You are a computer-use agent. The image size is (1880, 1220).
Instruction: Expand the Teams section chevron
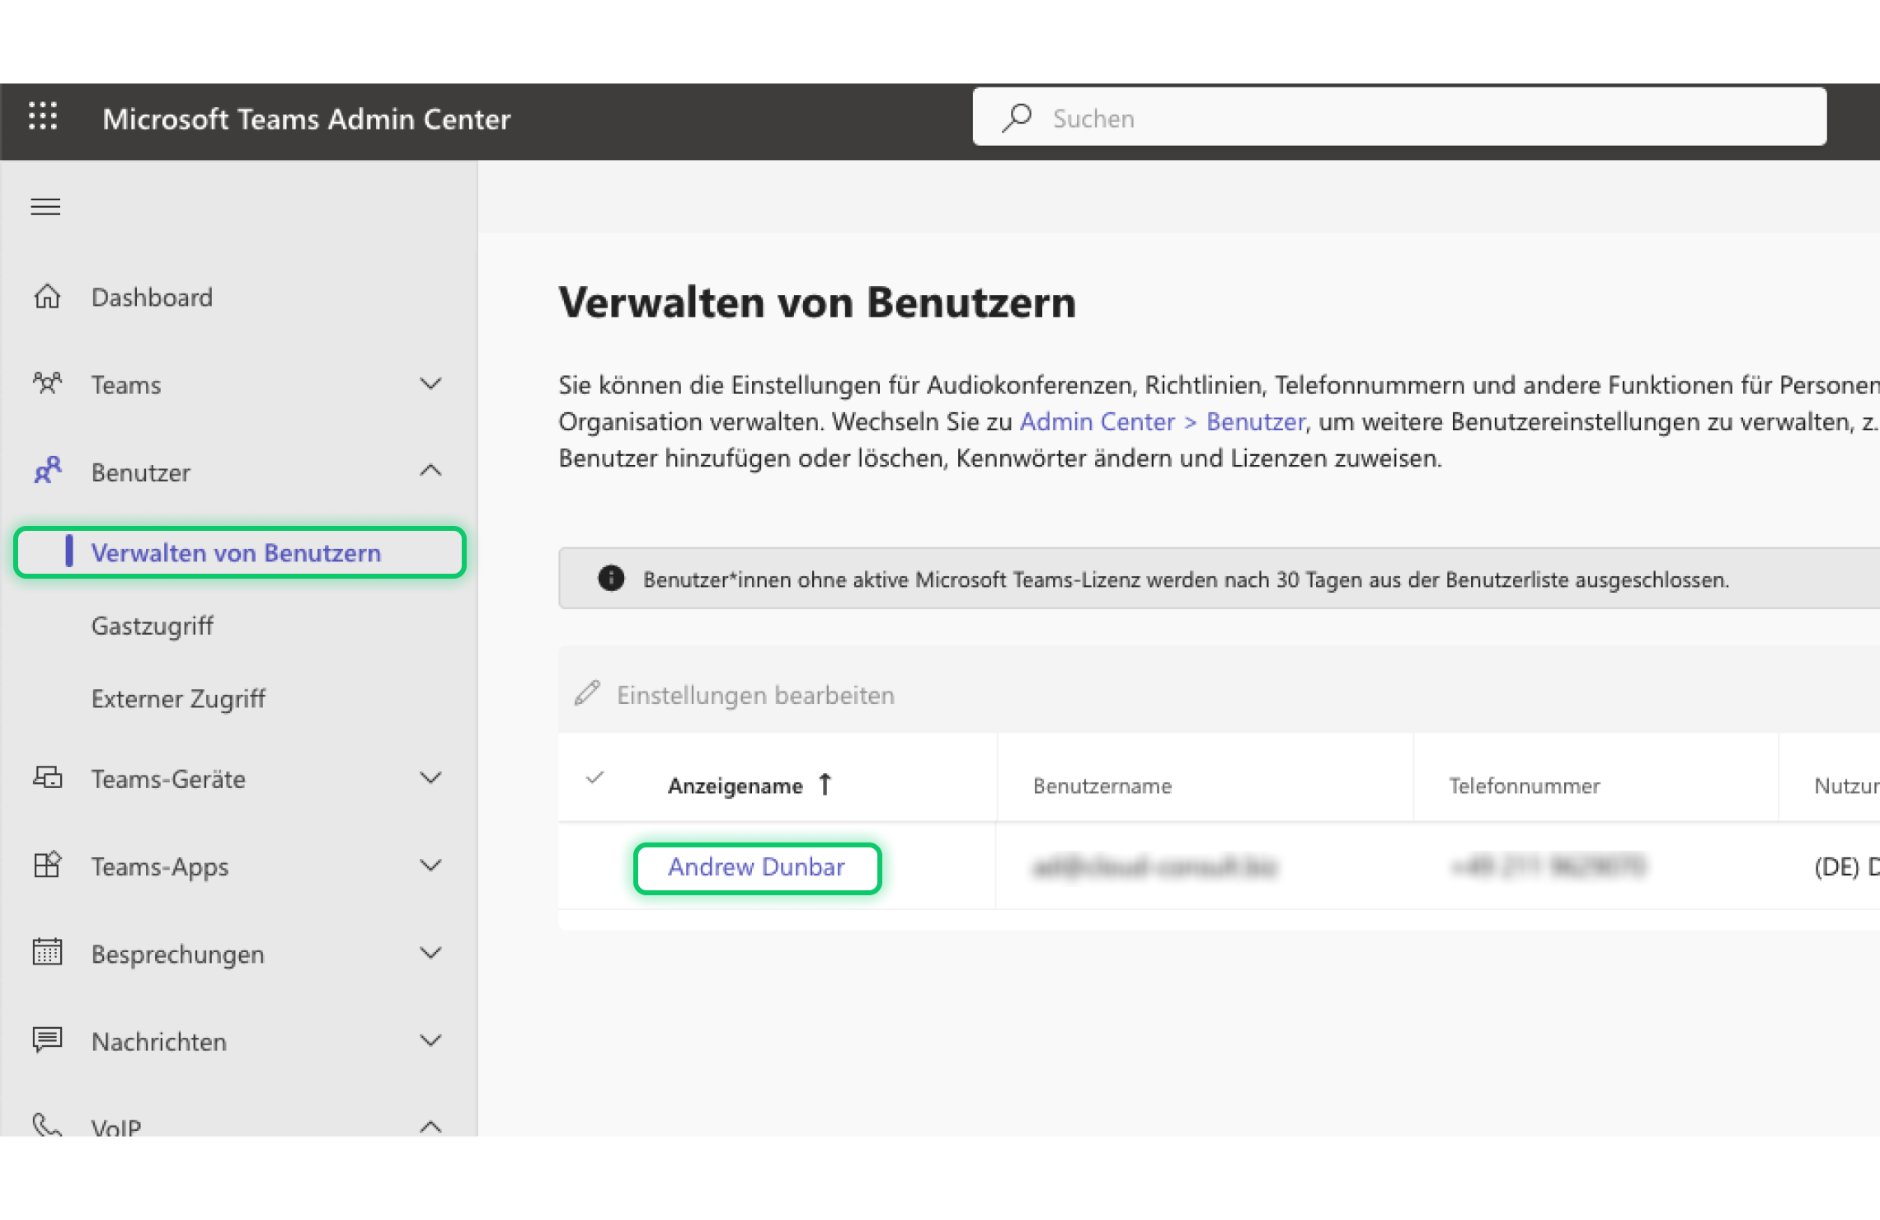point(430,383)
